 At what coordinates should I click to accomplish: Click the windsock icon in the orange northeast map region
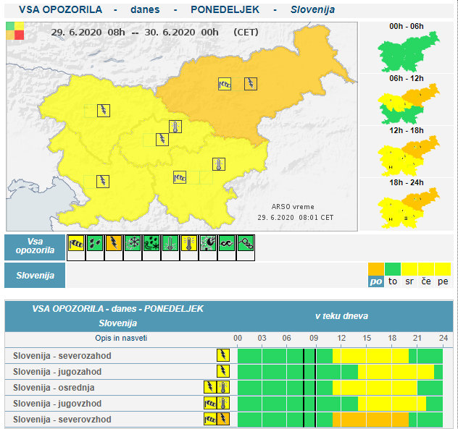click(x=225, y=83)
